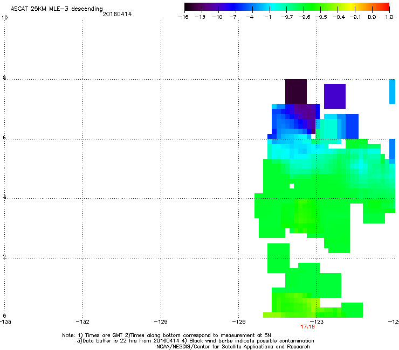Click the note line "3)Data buffer is 22 hrs"

coord(195,341)
